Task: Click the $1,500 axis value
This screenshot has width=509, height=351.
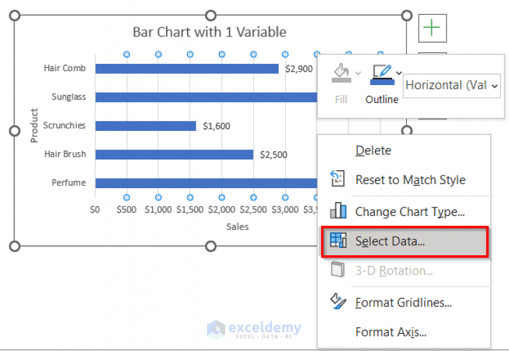Action: (190, 209)
